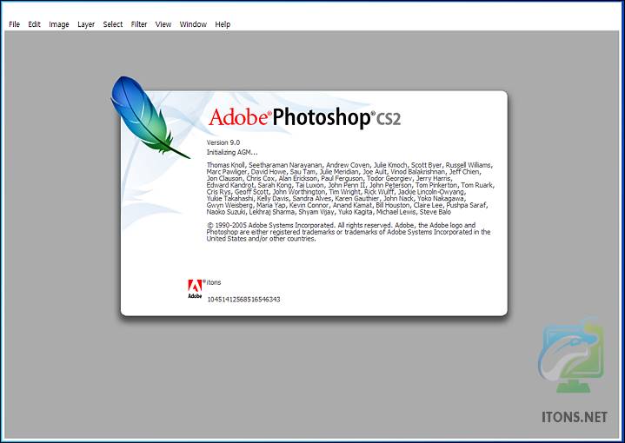Click the name 'Thomas Knoll' in credits
Image resolution: width=625 pixels, height=443 pixels.
tap(226, 165)
